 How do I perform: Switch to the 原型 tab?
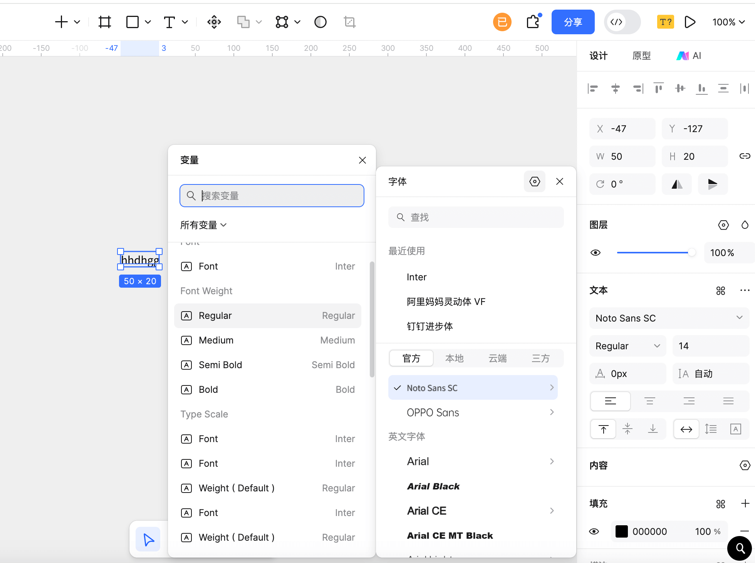pos(641,56)
